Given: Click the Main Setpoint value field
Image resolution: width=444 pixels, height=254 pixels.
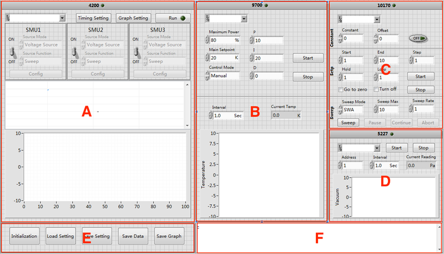Looking at the screenshot, I should (x=224, y=58).
